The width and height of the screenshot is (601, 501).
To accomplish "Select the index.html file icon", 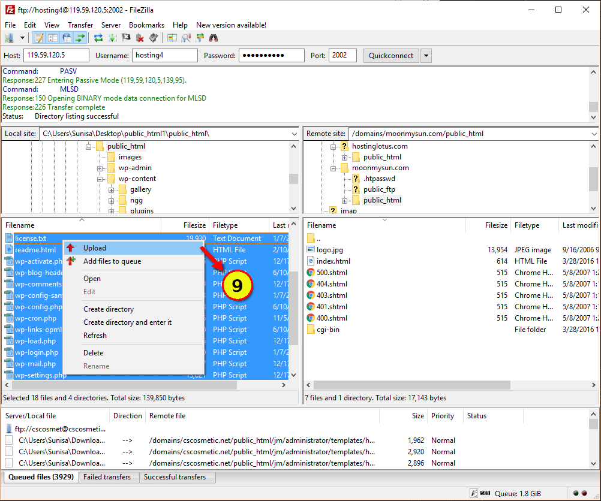I will click(x=311, y=261).
